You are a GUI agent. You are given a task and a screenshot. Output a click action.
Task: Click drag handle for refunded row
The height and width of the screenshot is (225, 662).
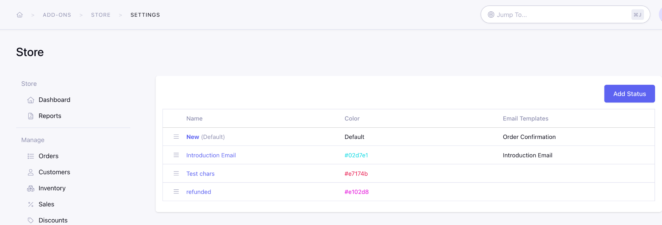coord(176,192)
